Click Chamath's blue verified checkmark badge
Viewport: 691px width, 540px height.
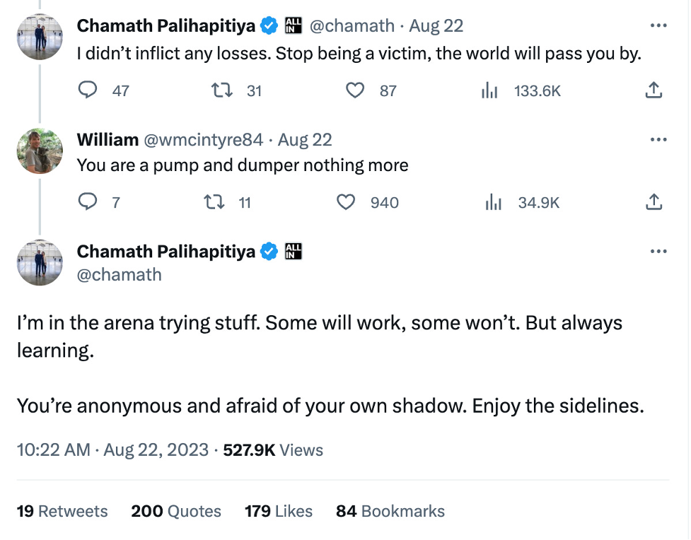(268, 25)
